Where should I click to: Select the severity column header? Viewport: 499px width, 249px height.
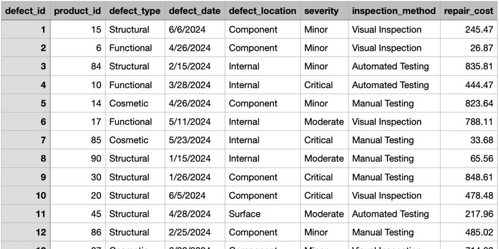(x=323, y=11)
